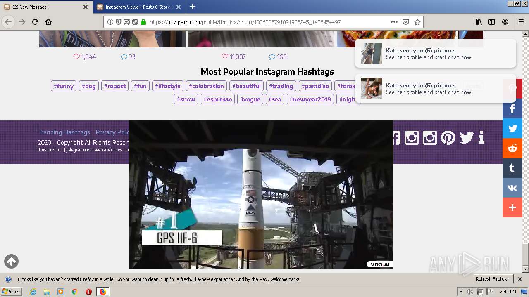Open the Firefox hamburger menu
The width and height of the screenshot is (529, 297).
coord(521,22)
